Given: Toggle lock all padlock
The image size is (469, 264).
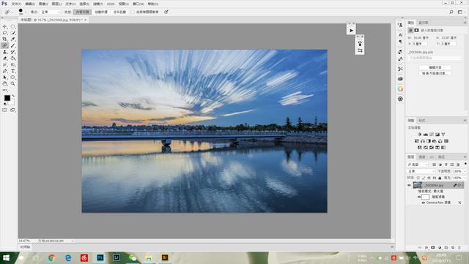Looking at the screenshot, I should (440, 178).
